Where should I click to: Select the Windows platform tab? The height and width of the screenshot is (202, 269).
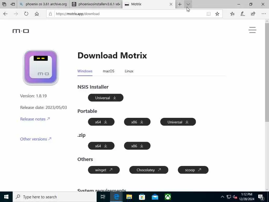(85, 71)
